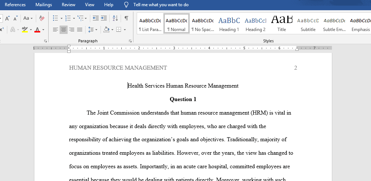Apply List Paragraph style

150,24
